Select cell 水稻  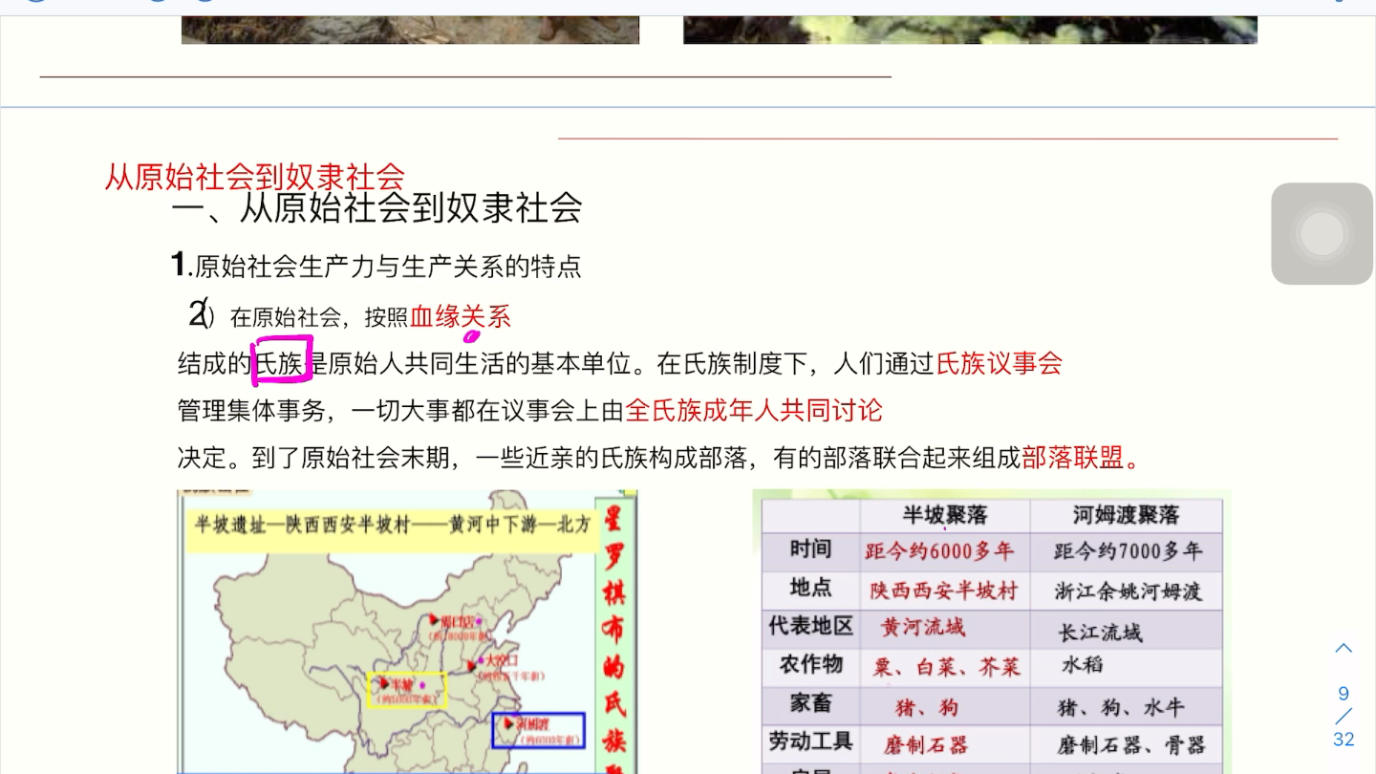point(1083,664)
